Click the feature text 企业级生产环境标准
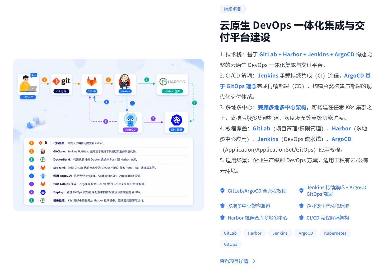The image size is (382, 269). tap(328, 206)
